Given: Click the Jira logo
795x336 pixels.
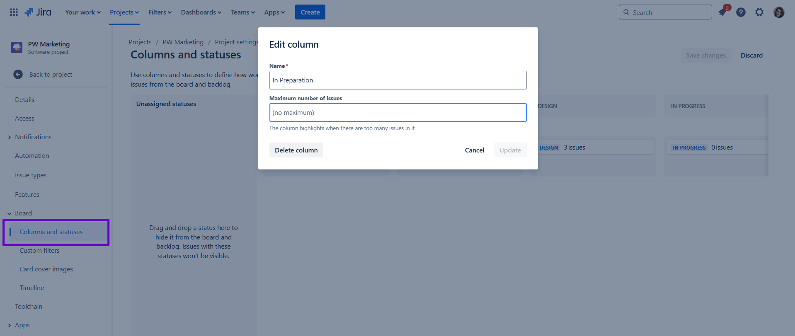Looking at the screenshot, I should tap(38, 12).
